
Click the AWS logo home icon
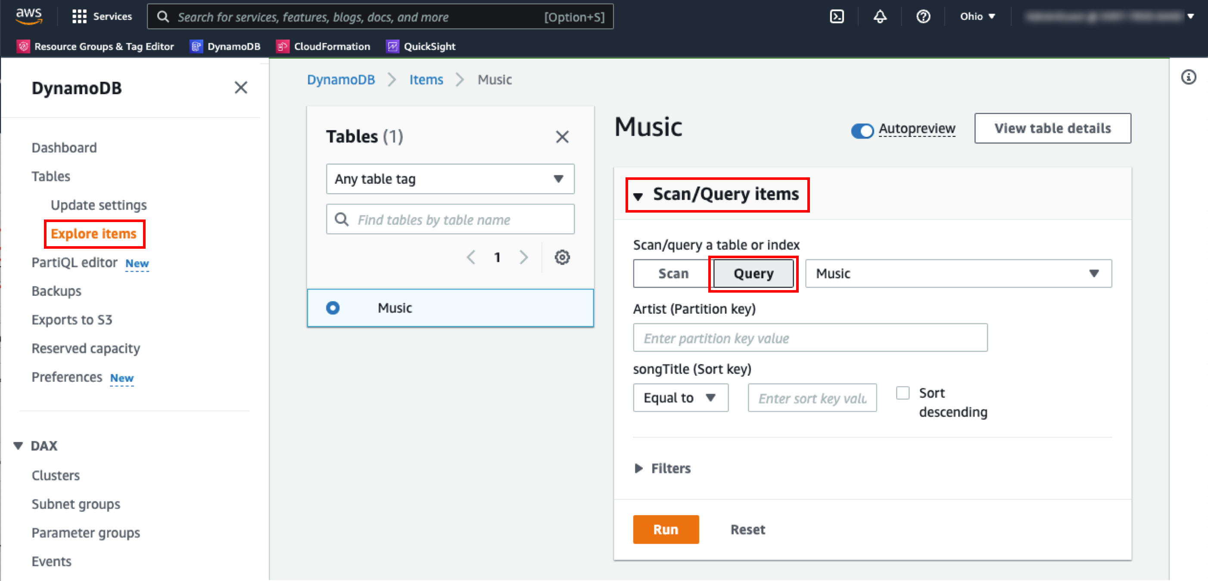29,16
